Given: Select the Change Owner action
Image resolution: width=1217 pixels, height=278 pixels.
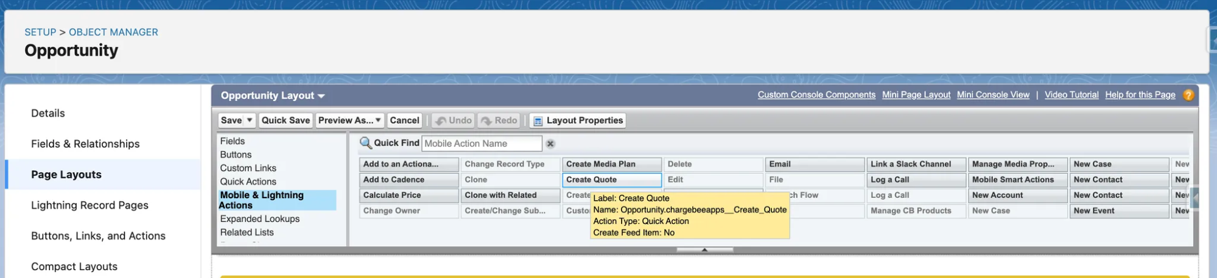Looking at the screenshot, I should coord(409,211).
